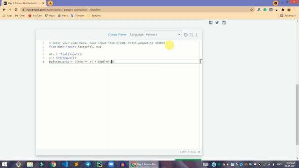This screenshot has height=168, width=299.
Task: Open the touch keyboard tray icon
Action: (206, 164)
